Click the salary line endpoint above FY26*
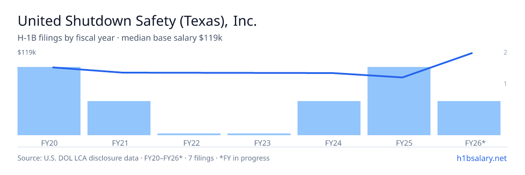 [x=472, y=53]
